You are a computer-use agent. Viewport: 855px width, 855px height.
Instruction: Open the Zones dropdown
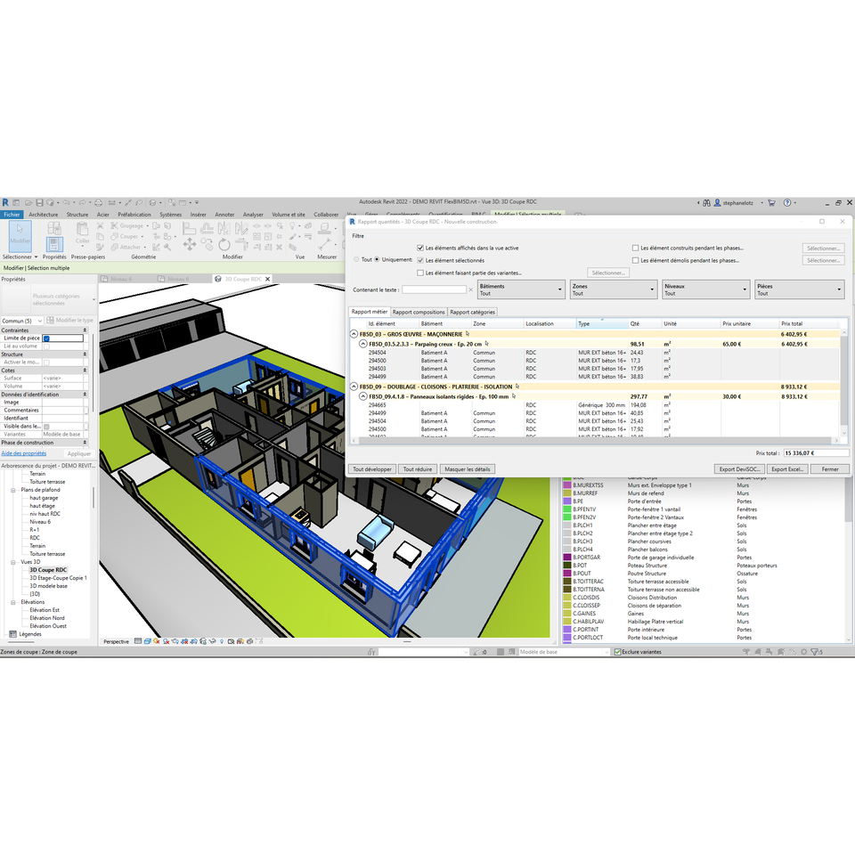[x=614, y=289]
